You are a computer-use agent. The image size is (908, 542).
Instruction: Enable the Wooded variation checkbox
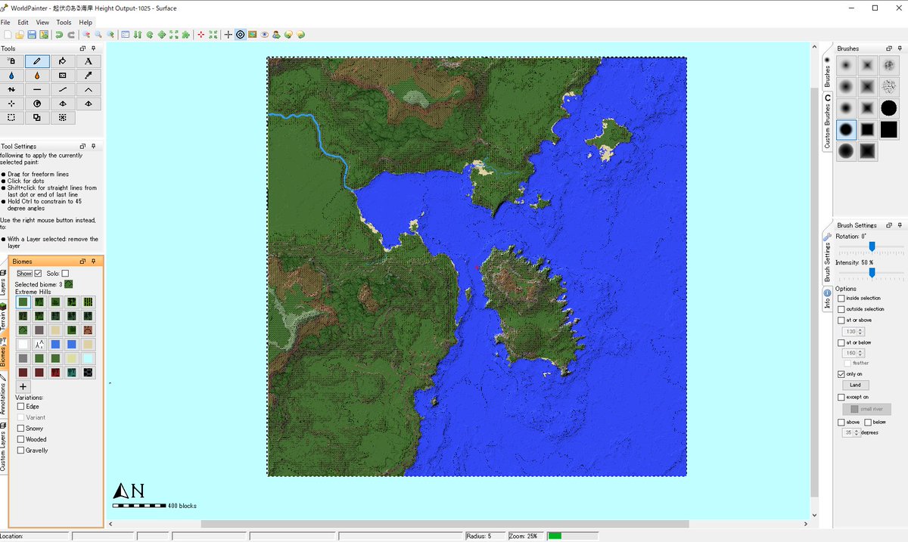click(x=20, y=438)
